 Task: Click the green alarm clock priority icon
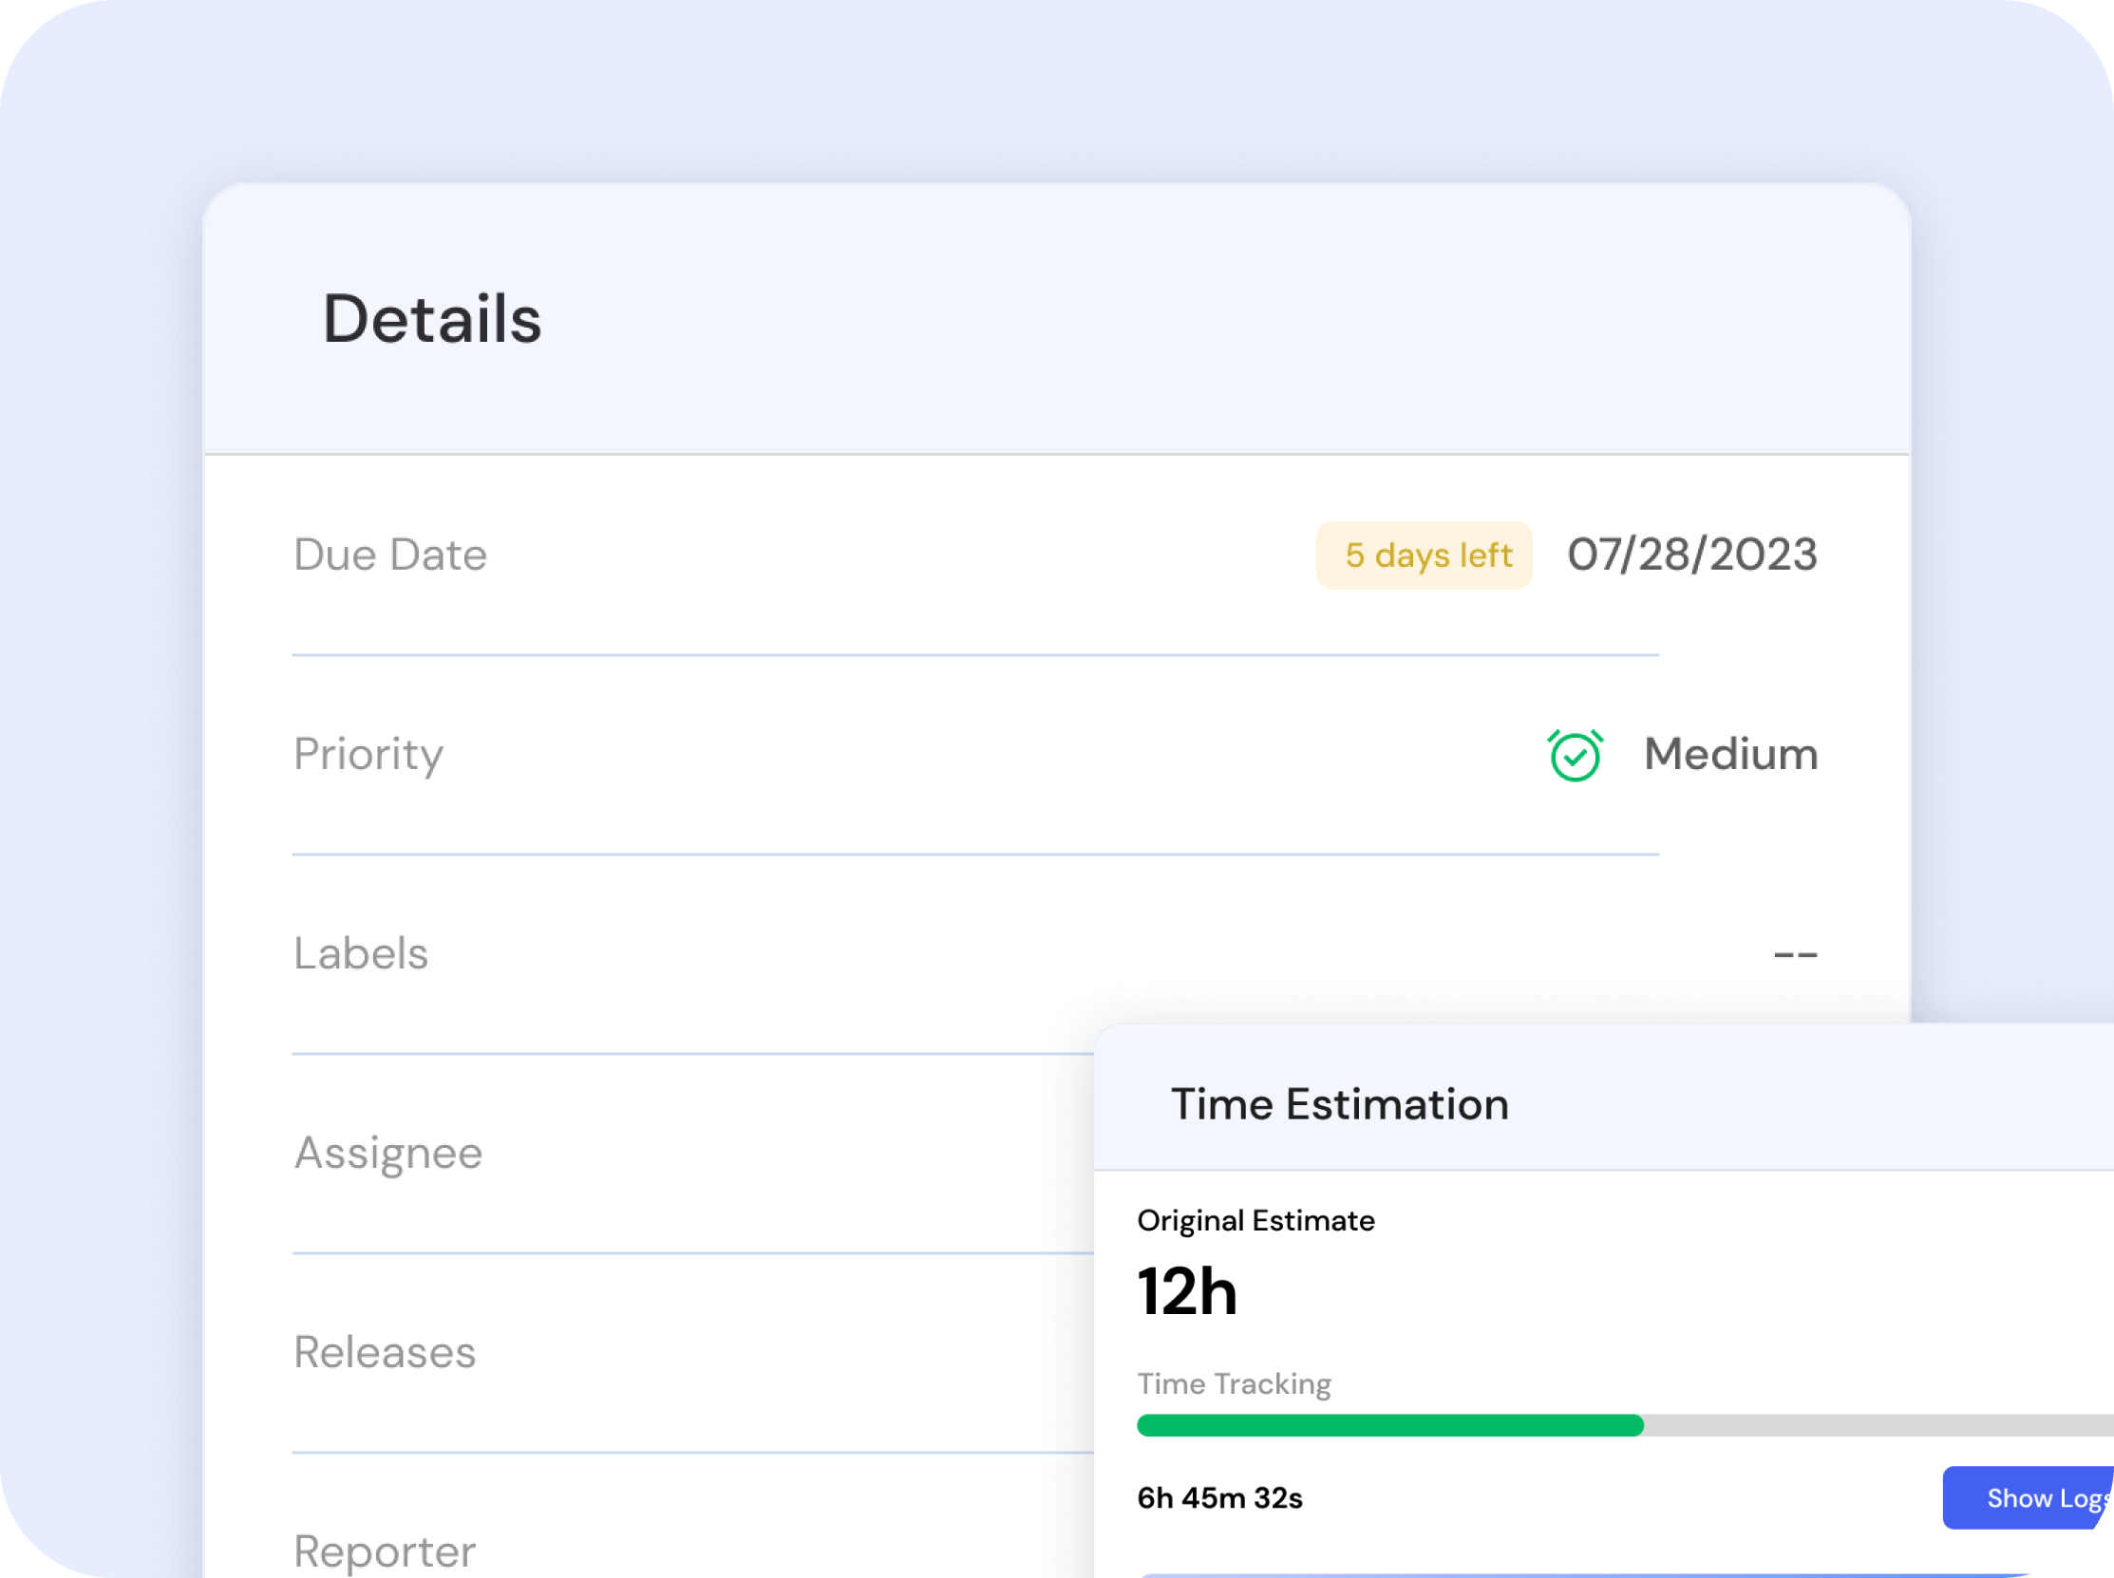point(1575,756)
